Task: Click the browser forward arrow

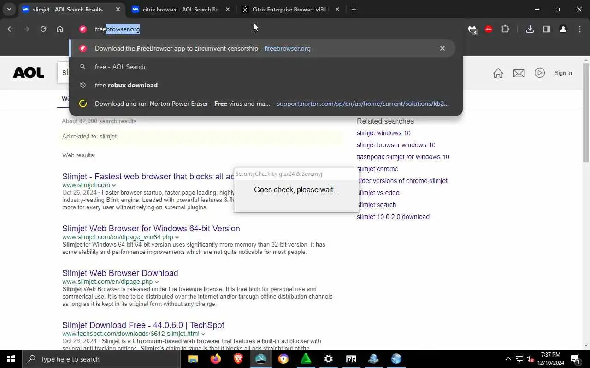Action: pyautogui.click(x=27, y=29)
